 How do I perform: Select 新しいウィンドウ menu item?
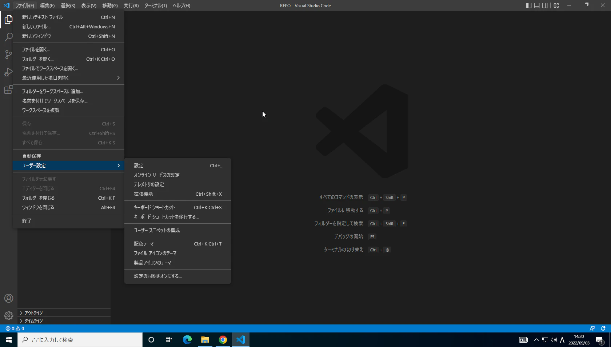(69, 36)
